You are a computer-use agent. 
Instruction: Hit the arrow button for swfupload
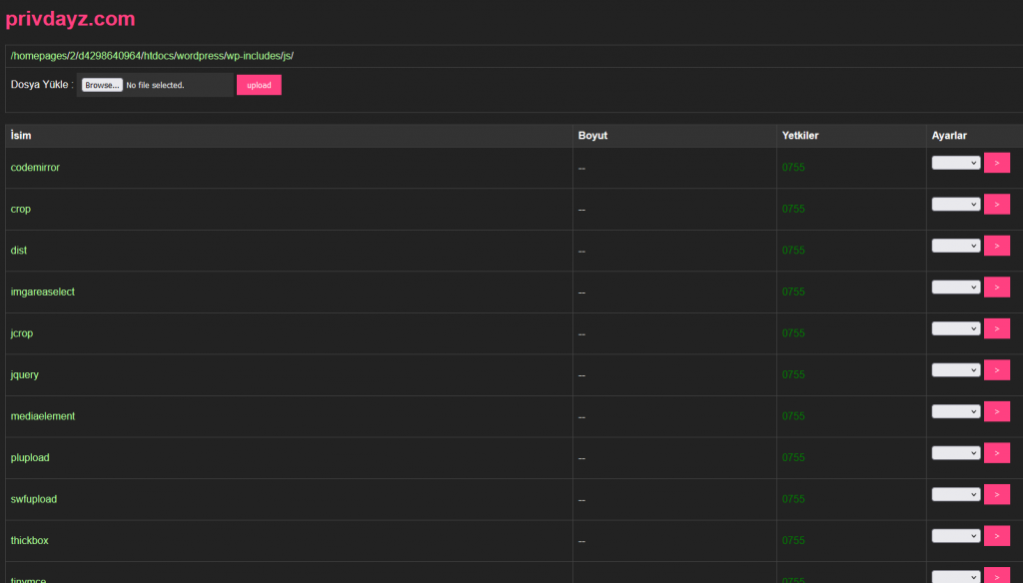pos(996,494)
